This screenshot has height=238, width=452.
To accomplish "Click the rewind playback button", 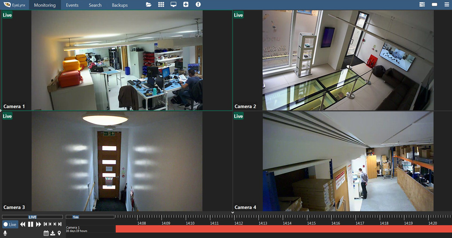I will coord(23,224).
